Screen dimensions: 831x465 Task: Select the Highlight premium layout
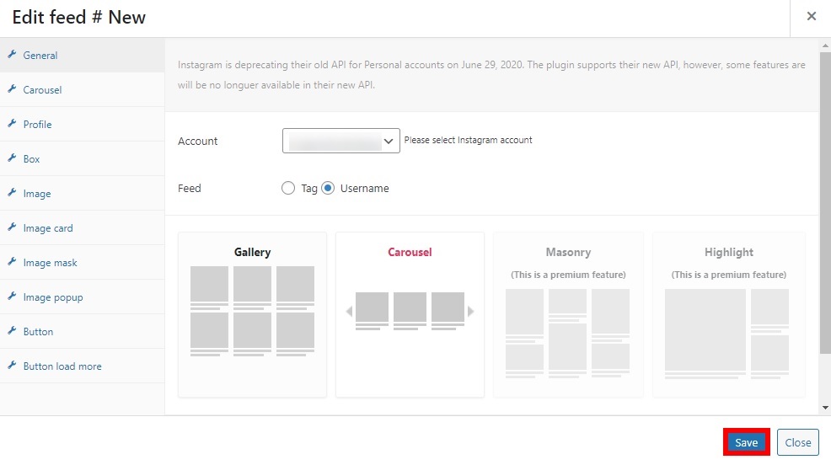tap(729, 314)
